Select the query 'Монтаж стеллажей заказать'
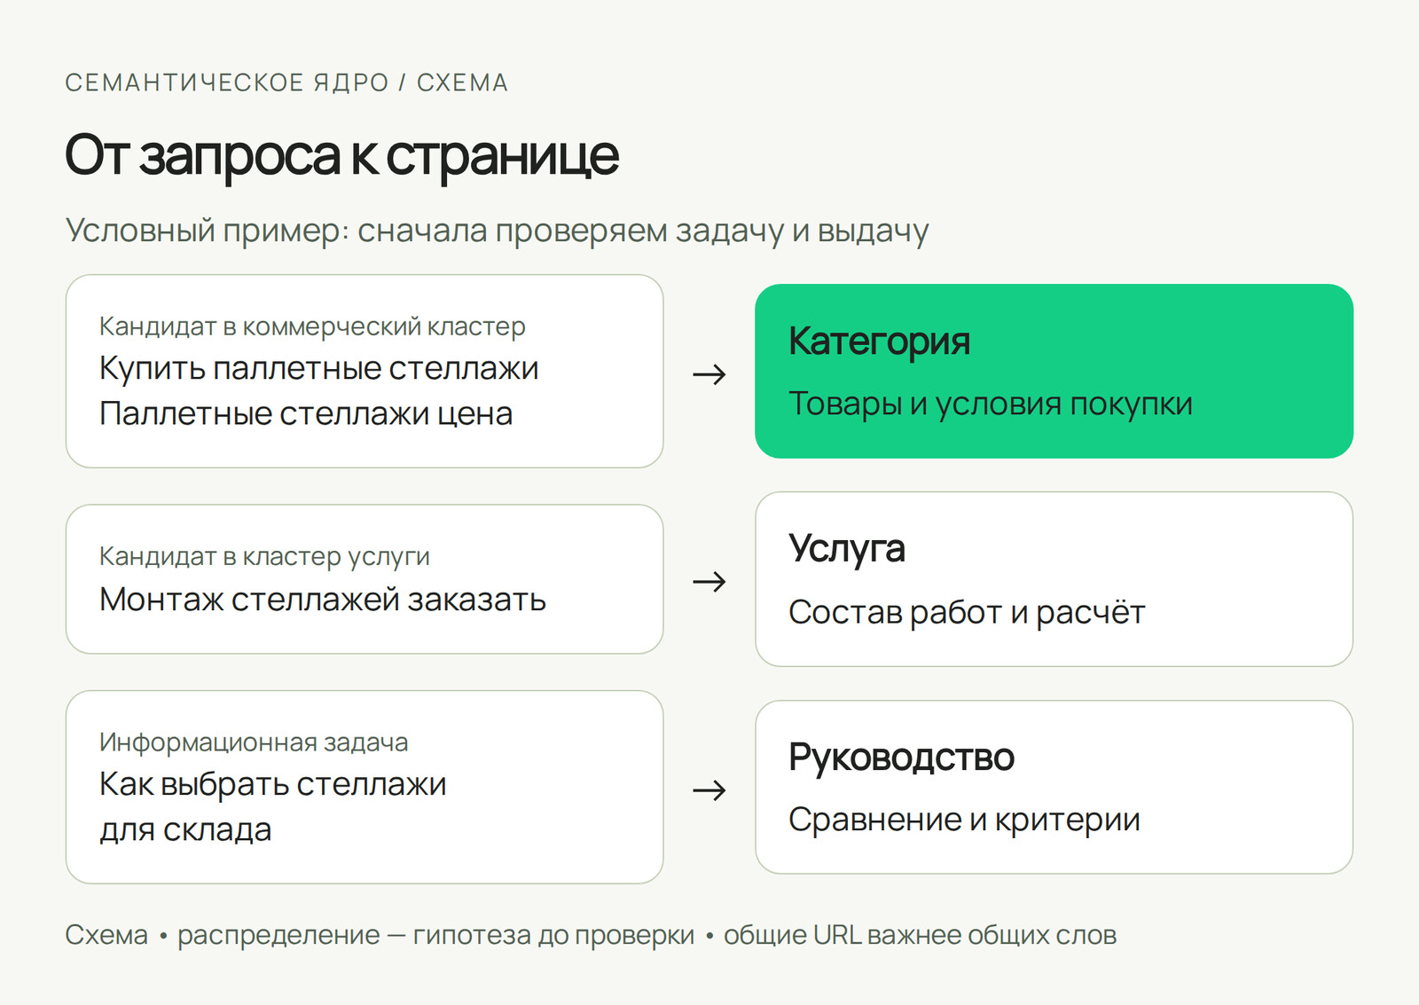 pos(322,600)
